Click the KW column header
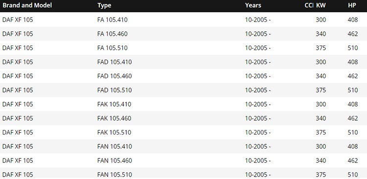Screen dimensions: 367x179 click(x=321, y=5)
